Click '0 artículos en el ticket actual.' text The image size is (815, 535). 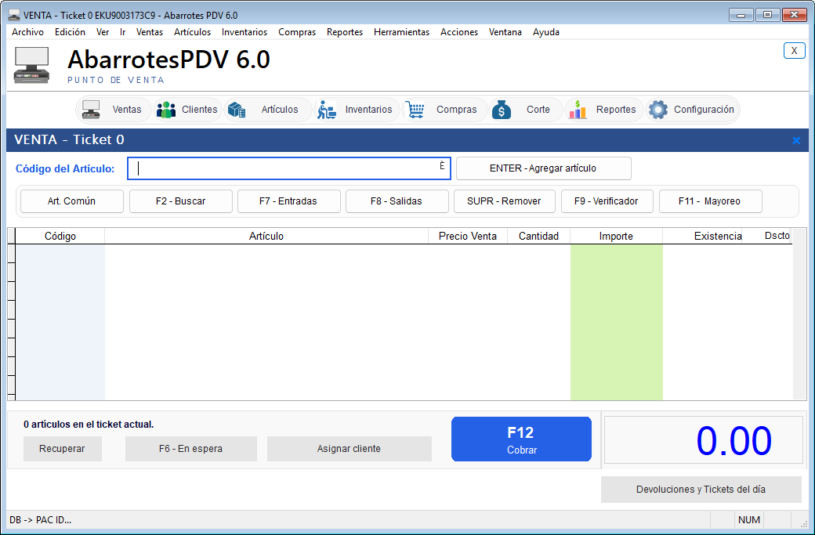pos(89,425)
